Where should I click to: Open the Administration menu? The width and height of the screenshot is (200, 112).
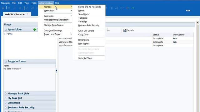click(46, 3)
